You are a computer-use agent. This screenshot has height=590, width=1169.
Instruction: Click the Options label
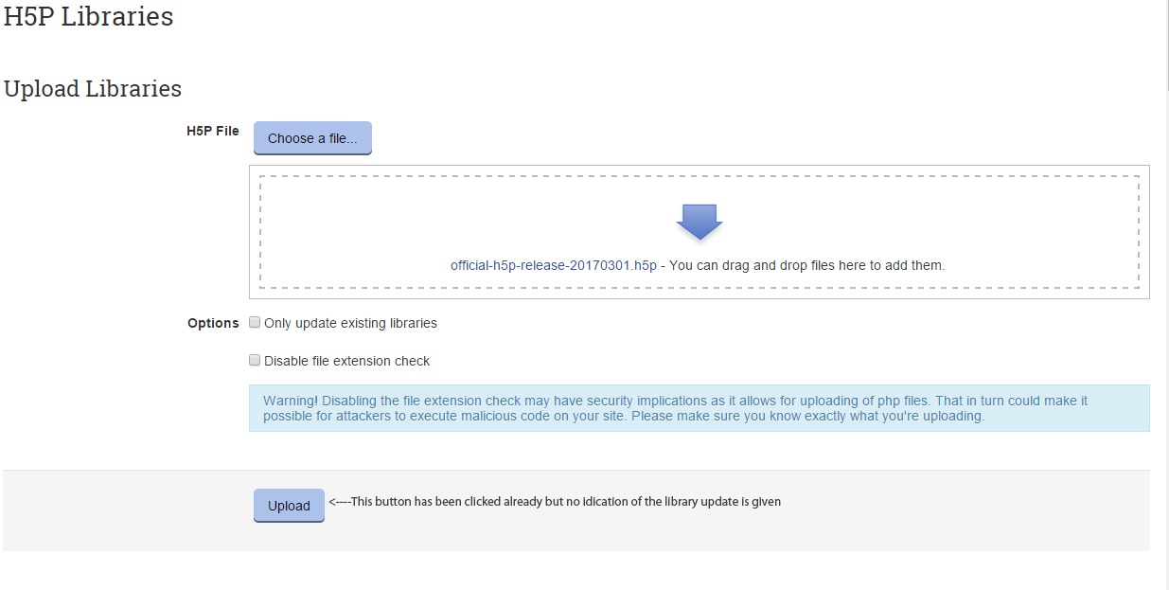[213, 323]
